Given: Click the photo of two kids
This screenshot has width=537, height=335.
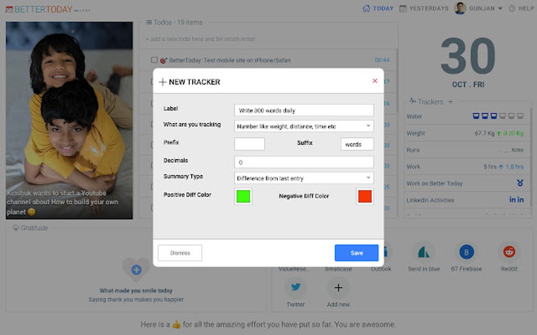Looking at the screenshot, I should pos(69,121).
